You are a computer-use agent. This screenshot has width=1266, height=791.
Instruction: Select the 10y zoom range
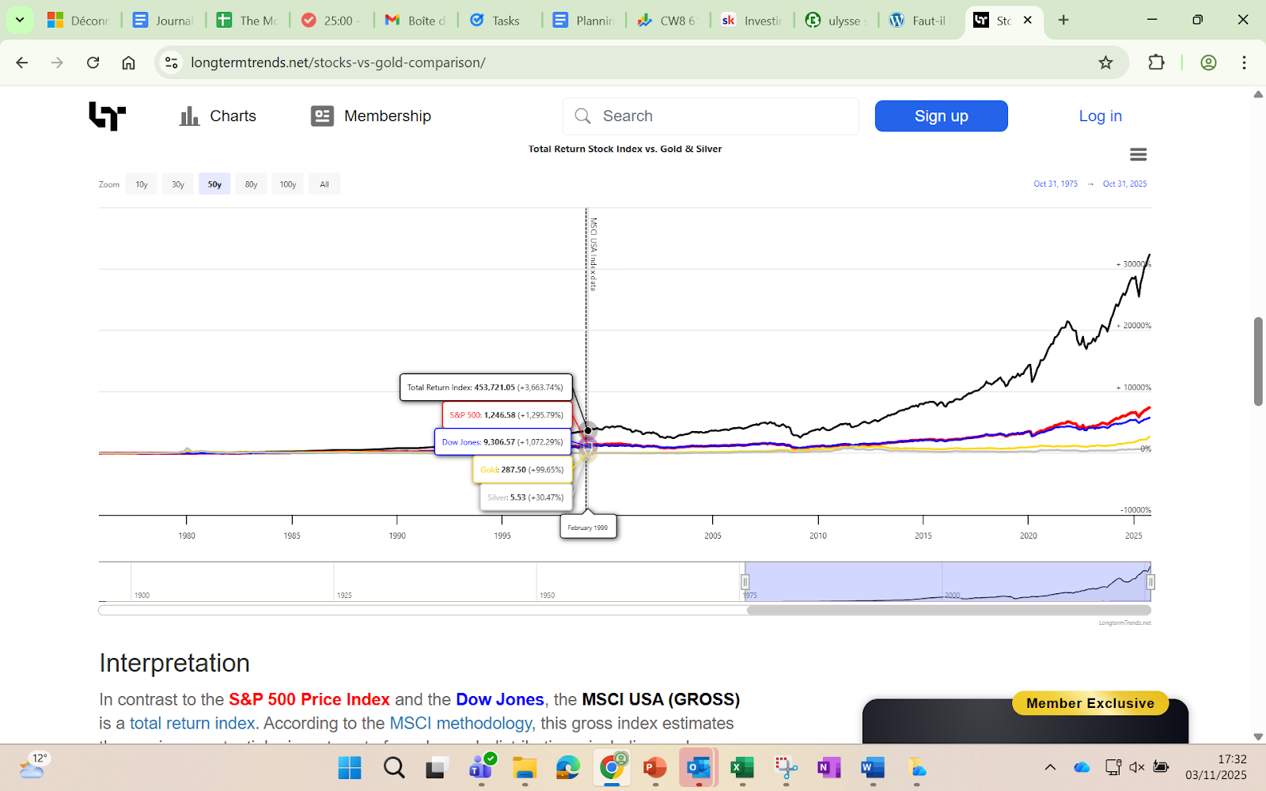tap(142, 184)
